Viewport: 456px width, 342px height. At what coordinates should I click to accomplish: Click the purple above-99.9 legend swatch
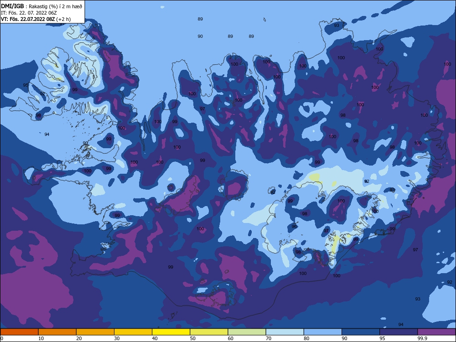pyautogui.click(x=436, y=332)
